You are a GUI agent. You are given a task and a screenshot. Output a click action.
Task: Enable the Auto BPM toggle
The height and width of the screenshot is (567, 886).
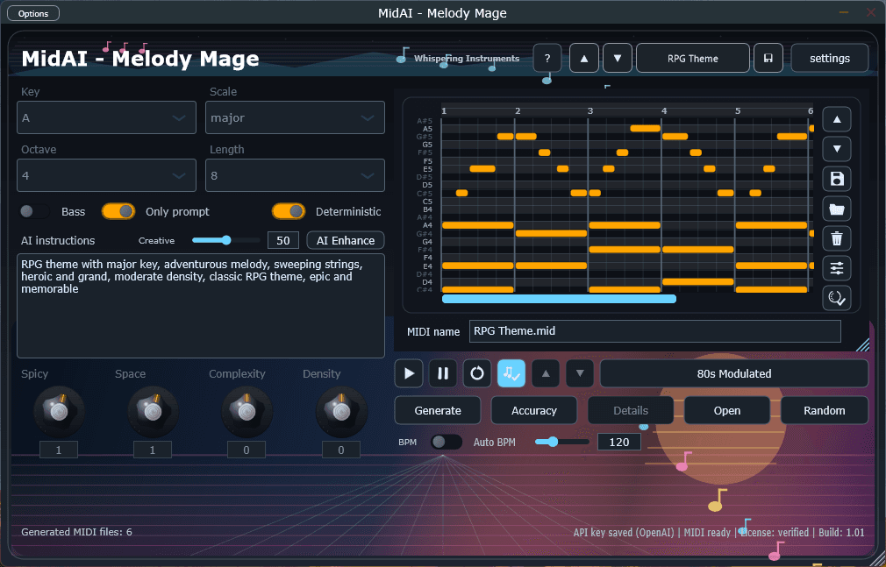(x=447, y=442)
